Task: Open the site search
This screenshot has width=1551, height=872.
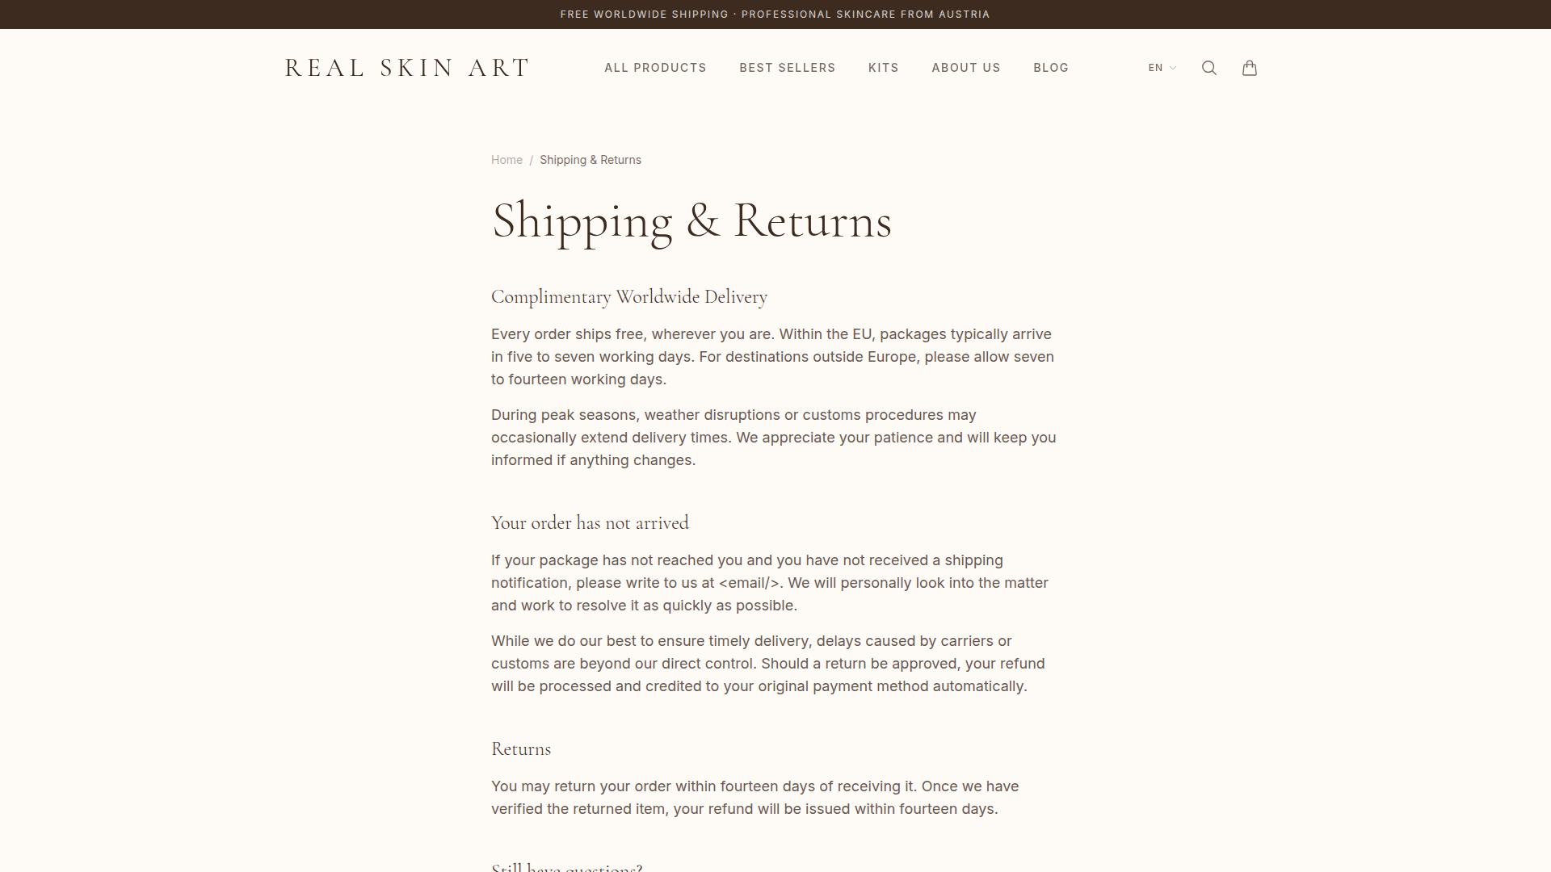Action: click(1208, 68)
